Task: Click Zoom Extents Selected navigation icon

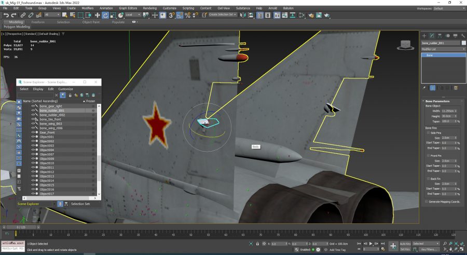Action: coord(456,244)
